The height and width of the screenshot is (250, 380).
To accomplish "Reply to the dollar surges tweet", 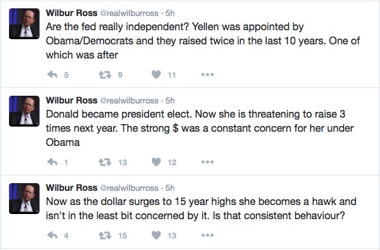I will (52, 235).
